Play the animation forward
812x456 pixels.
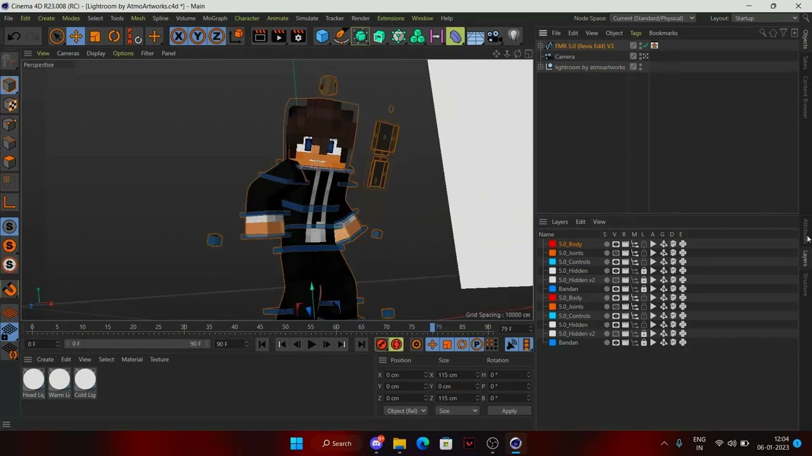coord(311,344)
